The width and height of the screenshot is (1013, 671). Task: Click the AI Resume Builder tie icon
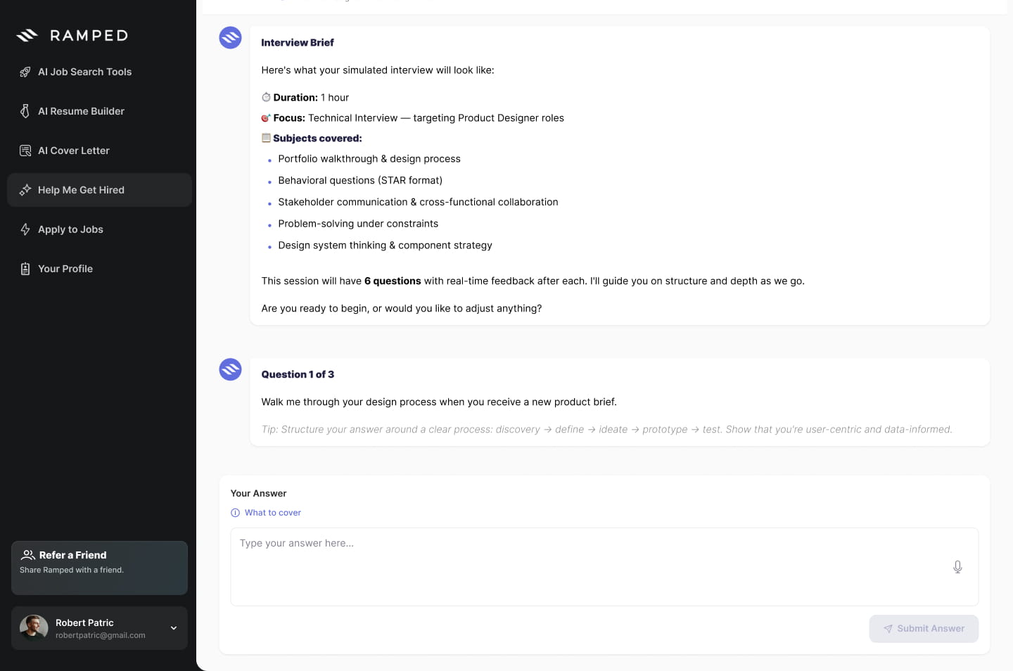pyautogui.click(x=25, y=111)
